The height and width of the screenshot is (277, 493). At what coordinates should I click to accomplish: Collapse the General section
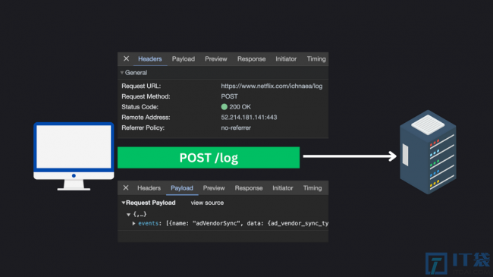pyautogui.click(x=121, y=73)
